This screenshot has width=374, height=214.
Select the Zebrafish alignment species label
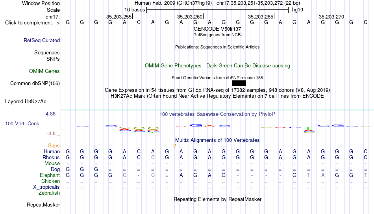tap(49, 193)
